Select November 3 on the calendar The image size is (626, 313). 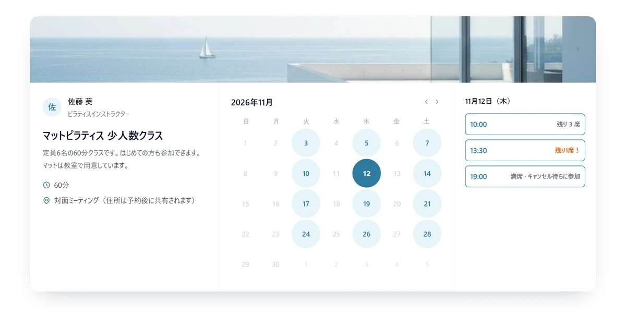[x=306, y=143]
